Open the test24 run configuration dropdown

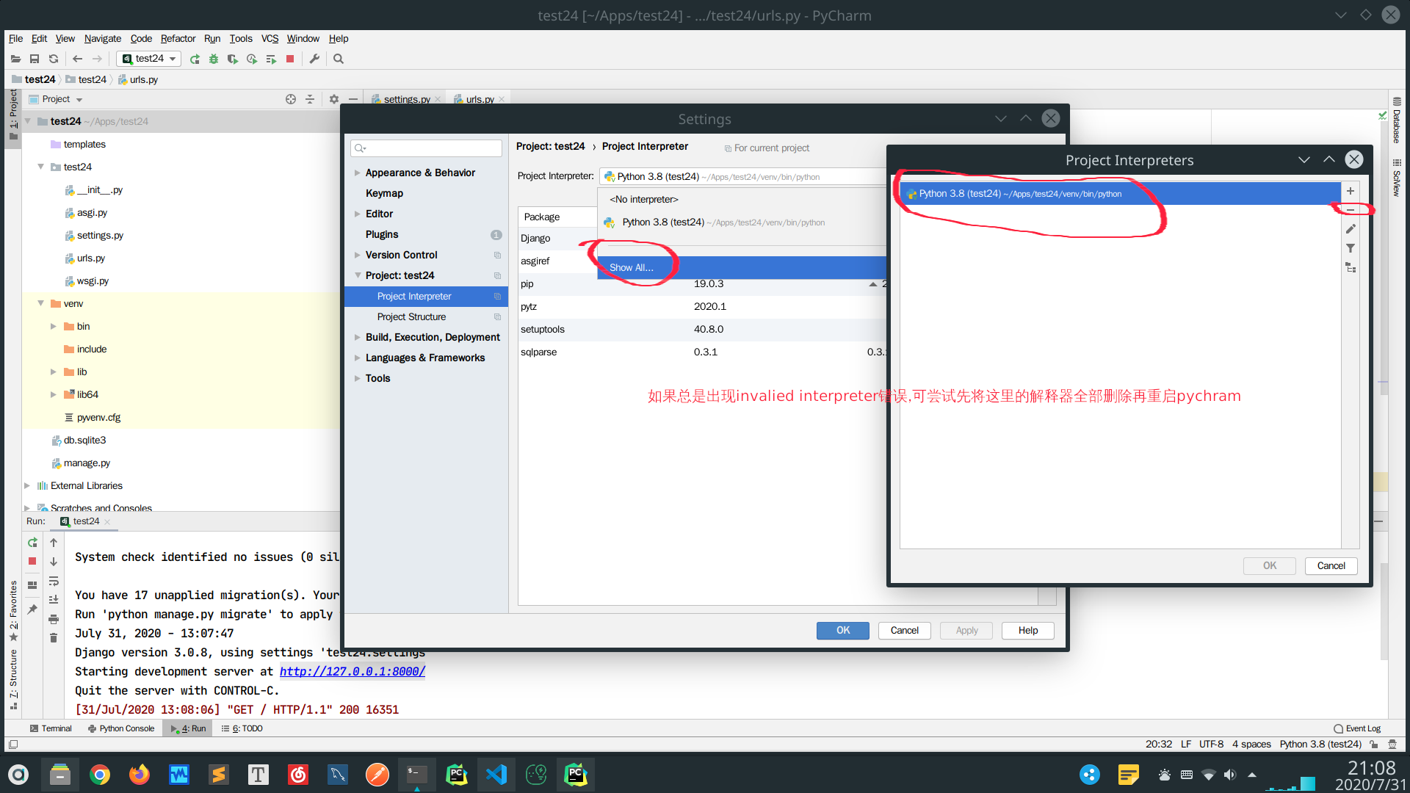click(x=149, y=59)
